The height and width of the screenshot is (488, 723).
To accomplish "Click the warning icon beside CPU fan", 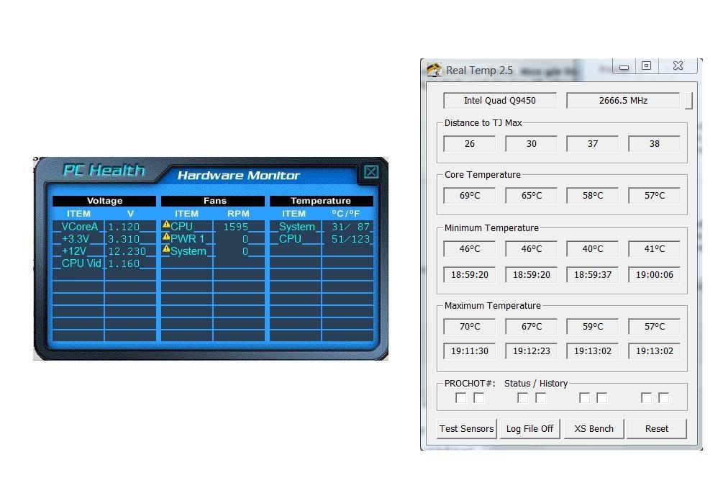I will 166,225.
